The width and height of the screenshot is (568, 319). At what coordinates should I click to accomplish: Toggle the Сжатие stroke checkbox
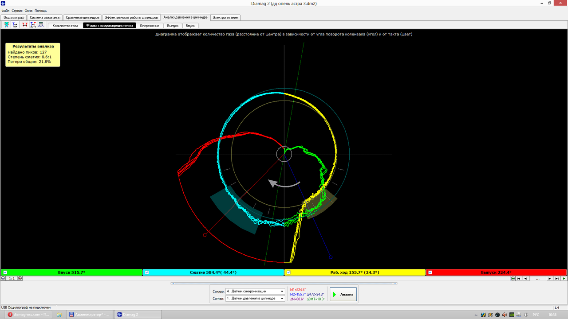147,272
